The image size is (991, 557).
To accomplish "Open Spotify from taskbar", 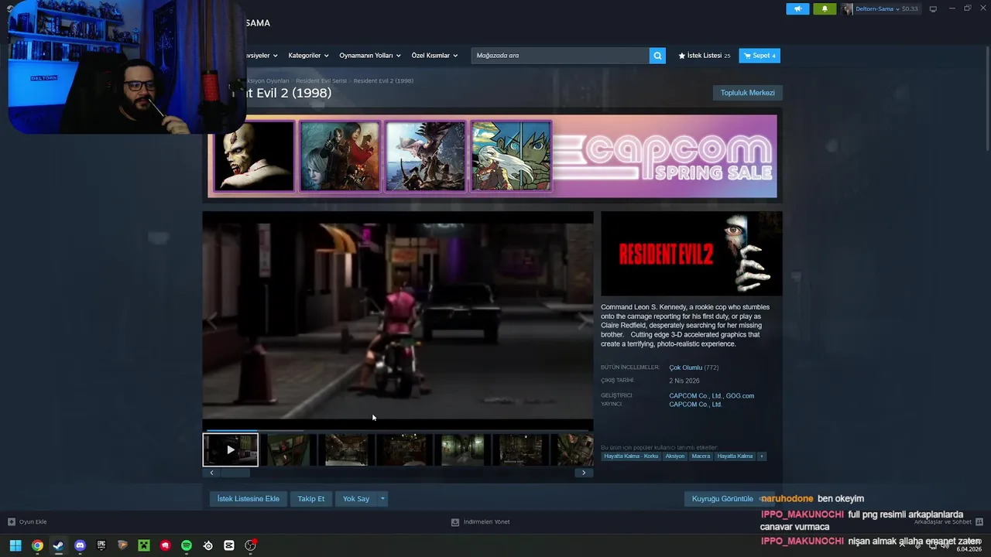I will point(187,545).
